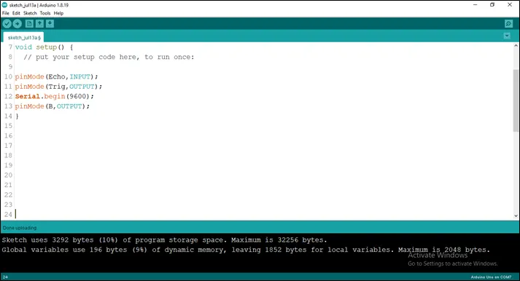The width and height of the screenshot is (520, 281).
Task: Create a new sketch with New icon
Action: (x=29, y=24)
